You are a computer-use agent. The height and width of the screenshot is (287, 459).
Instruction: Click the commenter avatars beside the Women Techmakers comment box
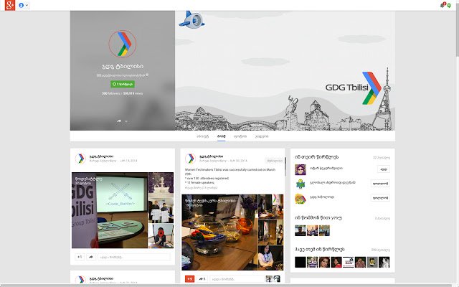(273, 279)
